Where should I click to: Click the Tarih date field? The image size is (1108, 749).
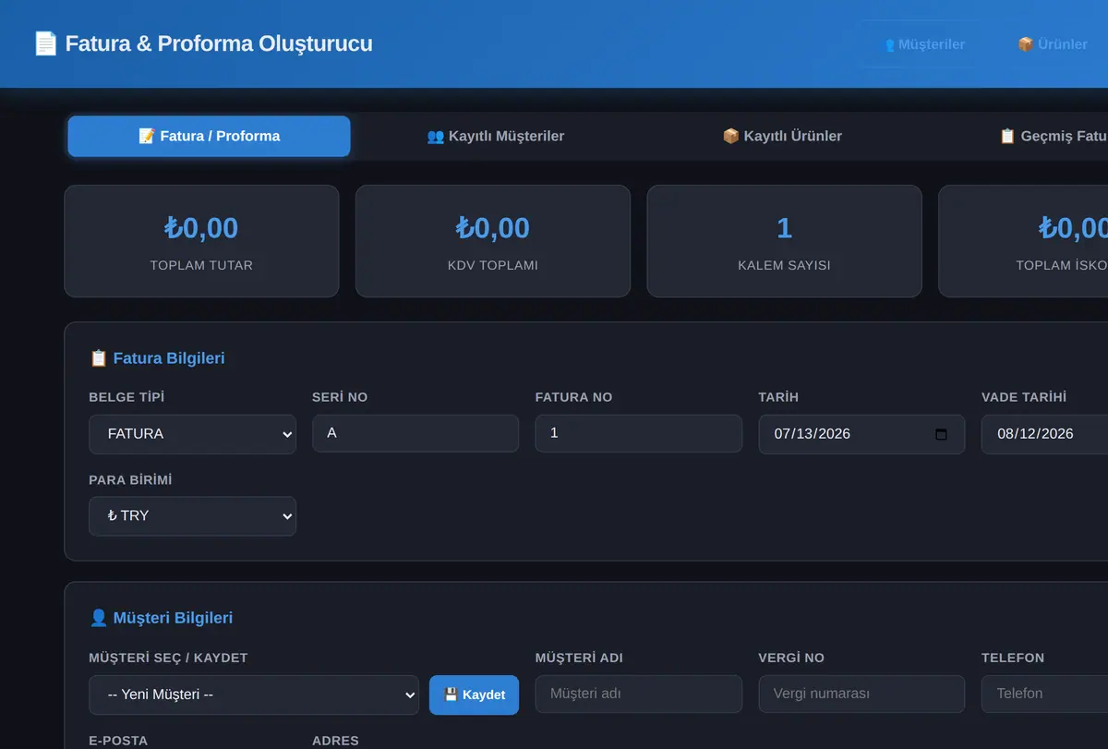pos(861,434)
